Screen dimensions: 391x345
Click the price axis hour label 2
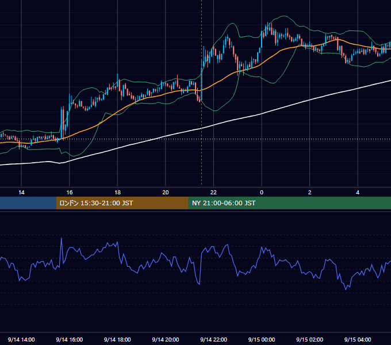310,193
